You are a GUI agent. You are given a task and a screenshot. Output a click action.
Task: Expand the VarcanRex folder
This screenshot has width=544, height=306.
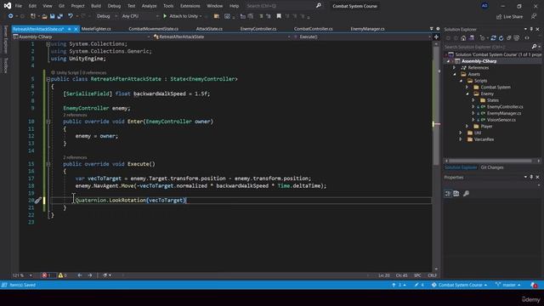(x=461, y=139)
